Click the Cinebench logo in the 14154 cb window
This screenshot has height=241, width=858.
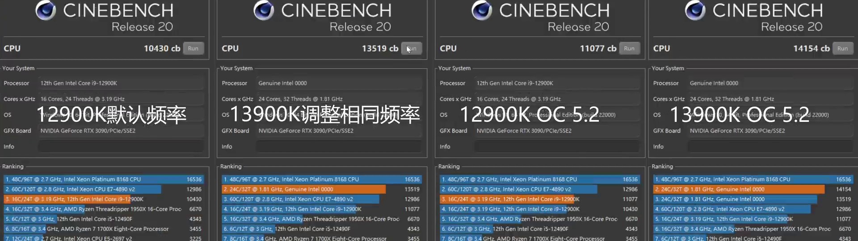point(695,10)
